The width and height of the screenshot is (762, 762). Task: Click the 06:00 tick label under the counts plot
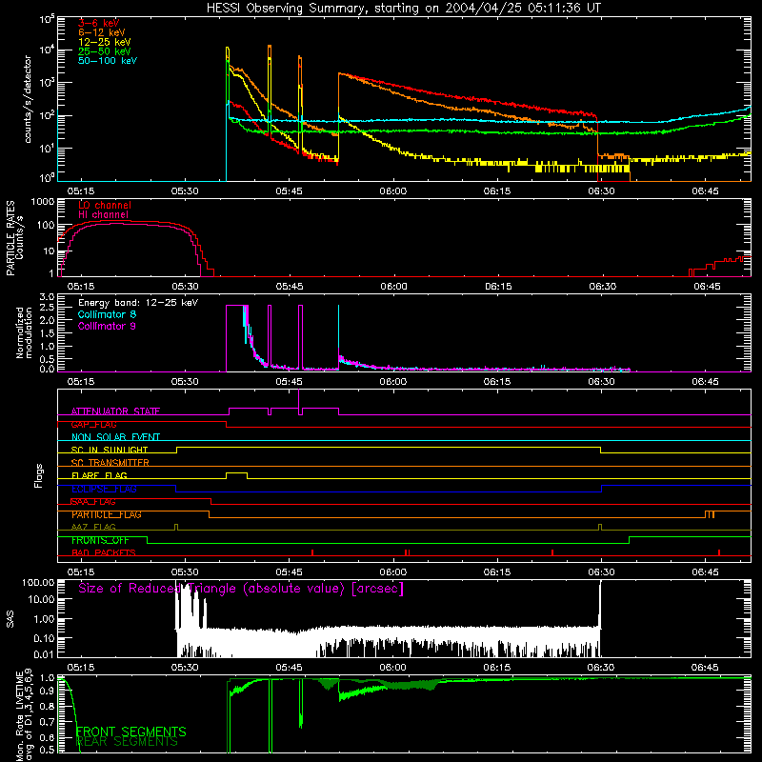[393, 191]
